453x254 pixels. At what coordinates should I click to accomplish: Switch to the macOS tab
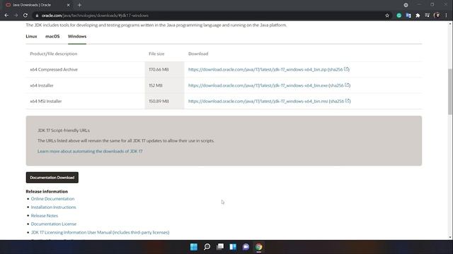52,36
